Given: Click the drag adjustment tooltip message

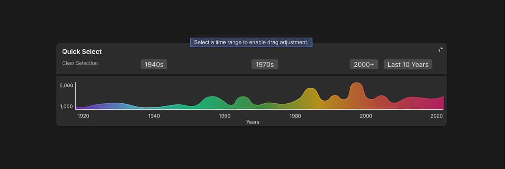Looking at the screenshot, I should (x=251, y=42).
